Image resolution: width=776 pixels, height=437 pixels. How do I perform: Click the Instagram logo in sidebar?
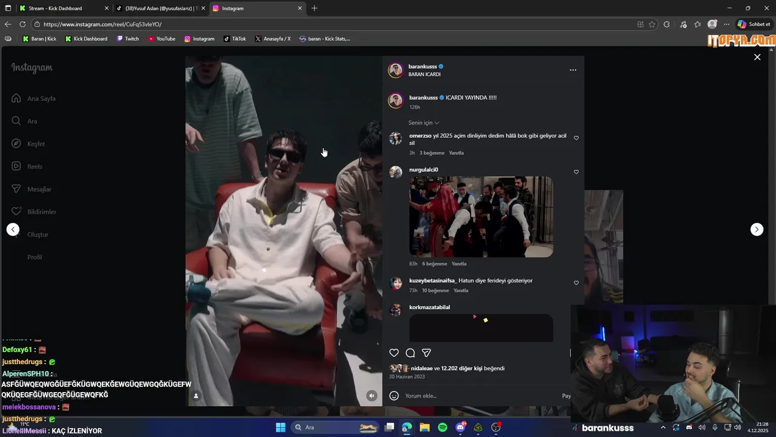[x=32, y=68]
